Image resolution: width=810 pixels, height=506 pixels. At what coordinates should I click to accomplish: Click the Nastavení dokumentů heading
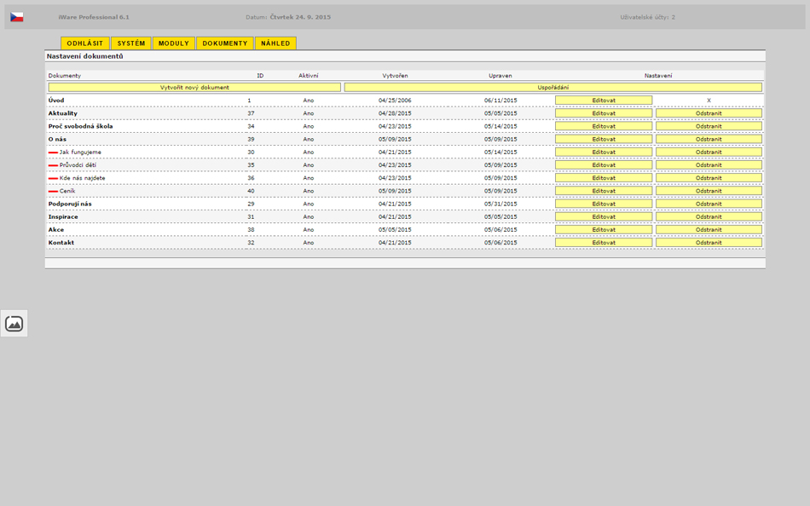[x=84, y=55]
